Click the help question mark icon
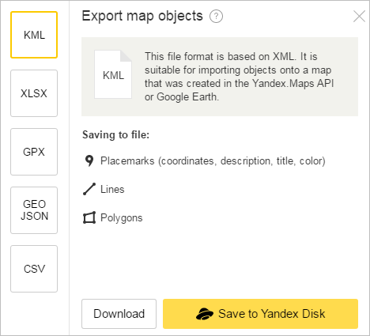This screenshot has width=370, height=336. [x=216, y=17]
